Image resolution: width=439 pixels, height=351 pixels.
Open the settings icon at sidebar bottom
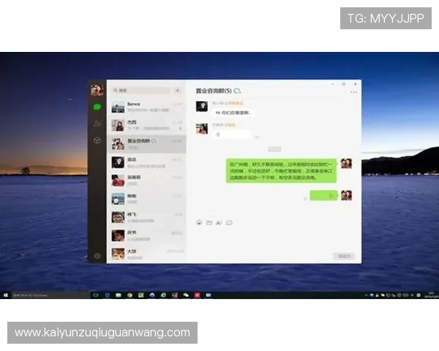[97, 255]
